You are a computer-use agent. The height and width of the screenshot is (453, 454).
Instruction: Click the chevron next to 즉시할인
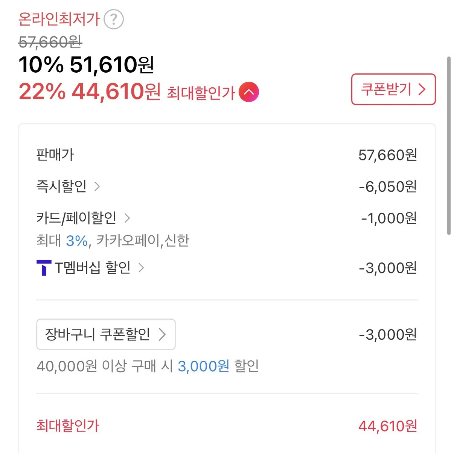tap(97, 186)
